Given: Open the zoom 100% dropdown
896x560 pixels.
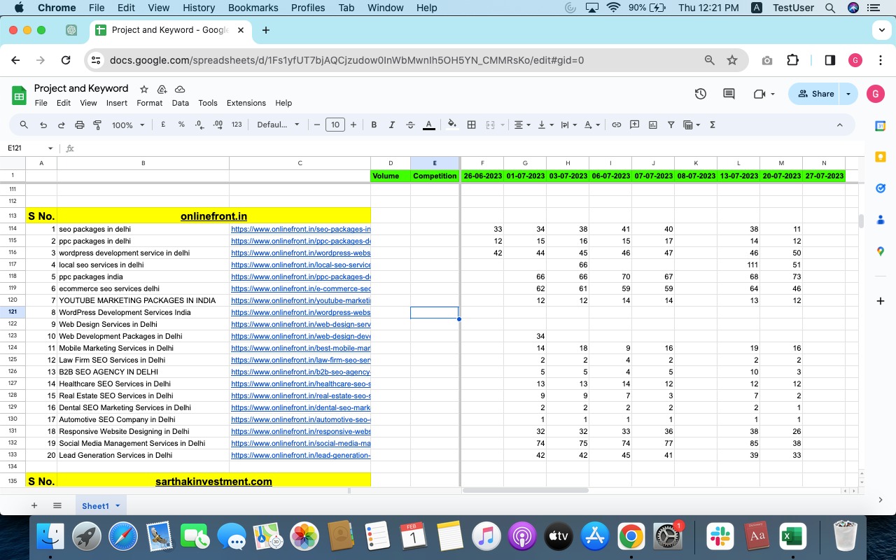Looking at the screenshot, I should pos(128,125).
